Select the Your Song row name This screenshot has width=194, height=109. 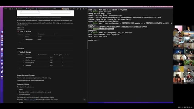pos(28,65)
